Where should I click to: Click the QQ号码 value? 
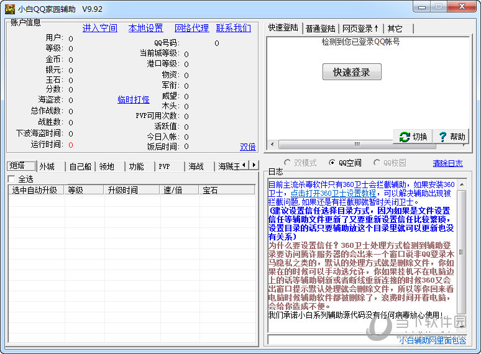tap(217, 43)
